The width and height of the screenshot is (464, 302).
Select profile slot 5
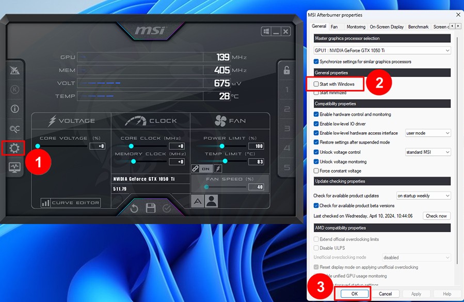(x=287, y=167)
